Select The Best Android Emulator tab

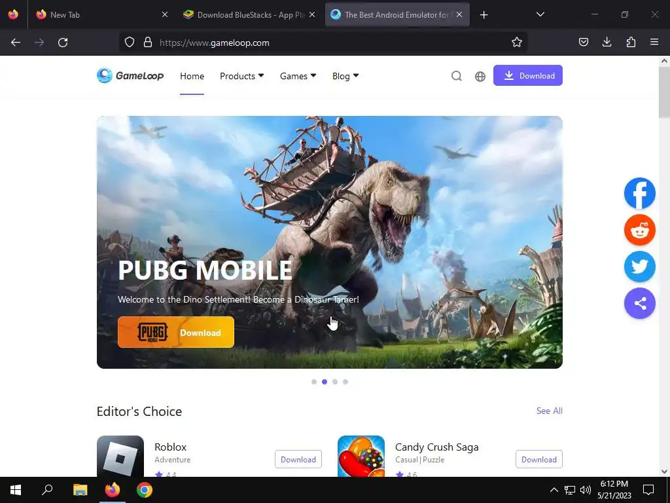click(397, 14)
